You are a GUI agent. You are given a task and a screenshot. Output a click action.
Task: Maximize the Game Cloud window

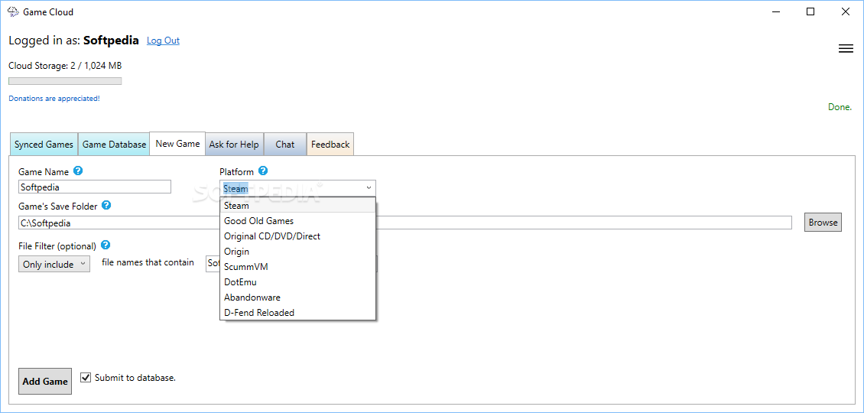810,11
